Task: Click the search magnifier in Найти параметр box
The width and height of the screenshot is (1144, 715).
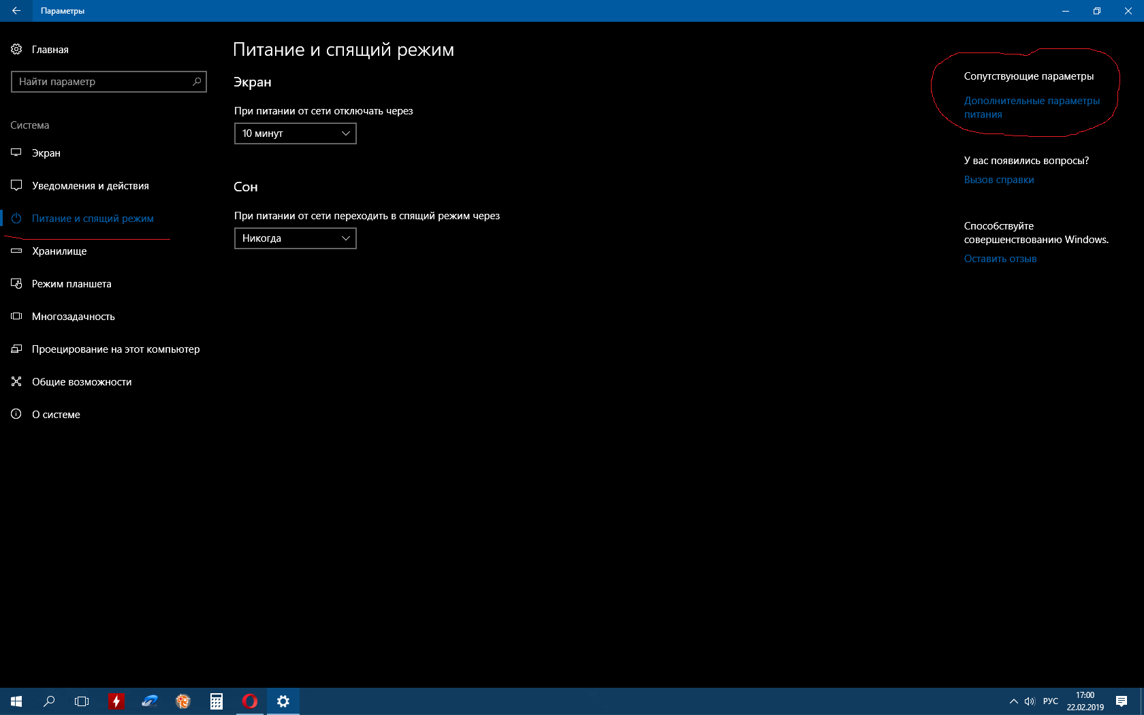Action: pyautogui.click(x=197, y=82)
